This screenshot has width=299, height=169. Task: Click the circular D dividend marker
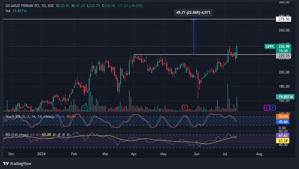tap(273, 108)
